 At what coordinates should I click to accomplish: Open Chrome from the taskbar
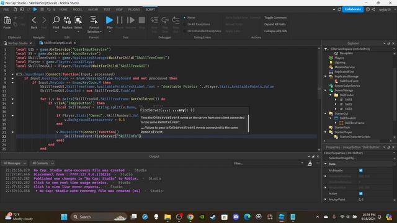coord(190,217)
